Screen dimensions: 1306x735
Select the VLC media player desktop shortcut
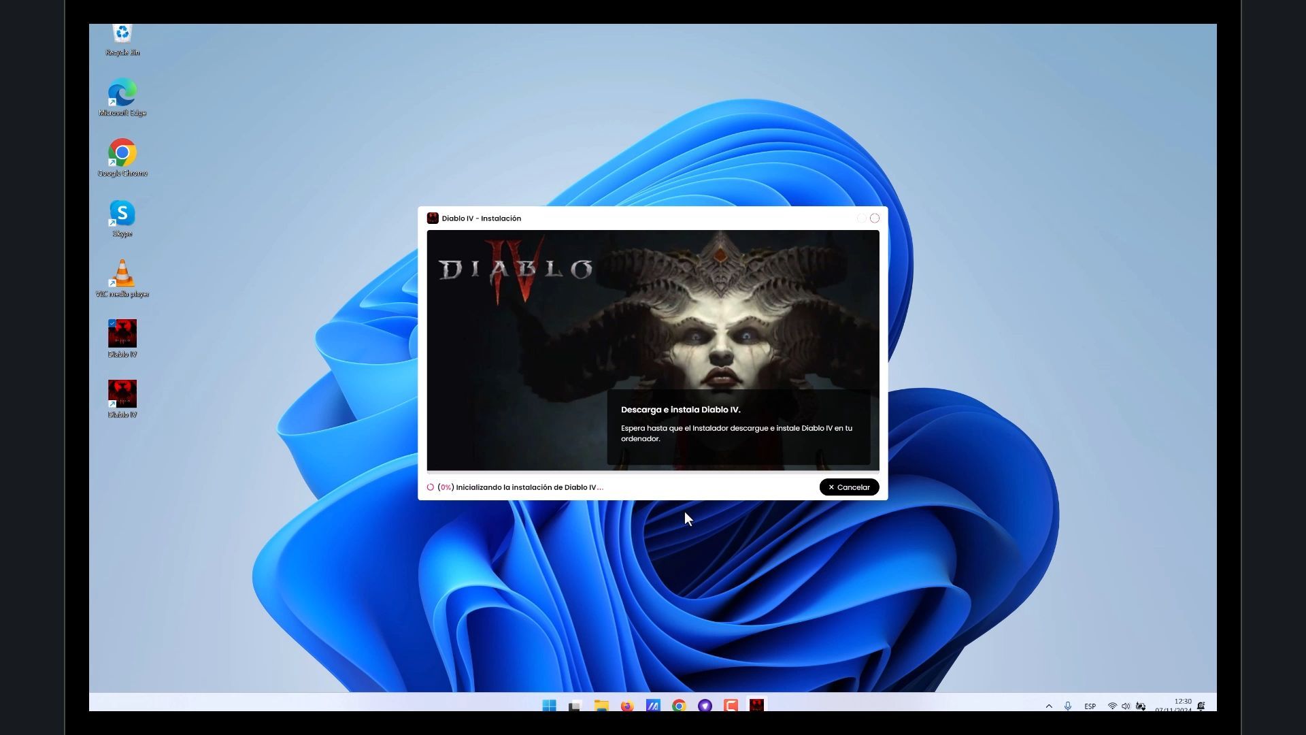(122, 279)
